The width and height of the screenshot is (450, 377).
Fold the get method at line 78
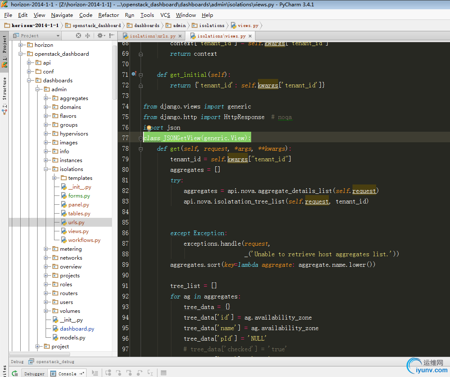coord(141,149)
